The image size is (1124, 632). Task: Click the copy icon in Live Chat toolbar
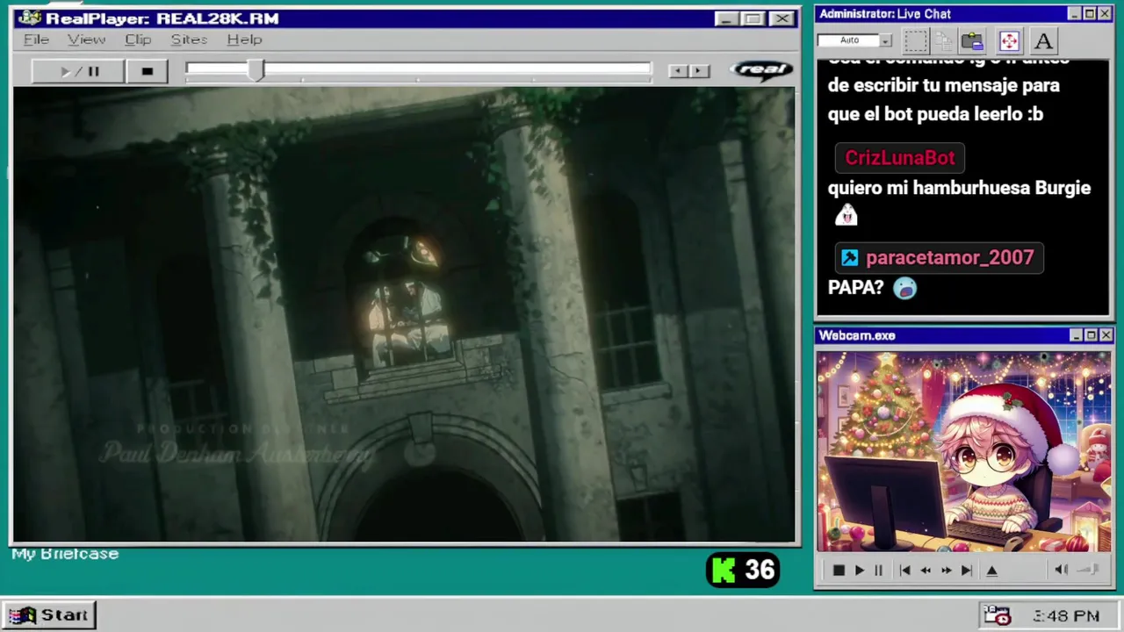coord(944,40)
